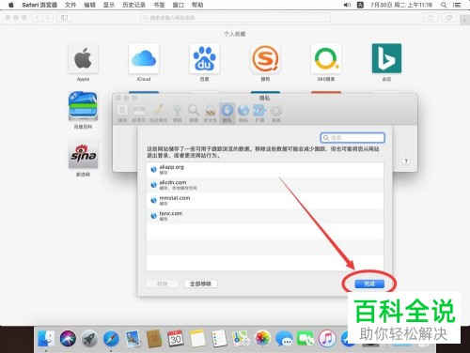
Task: Open Calendar icon in Dock
Action: 176,339
